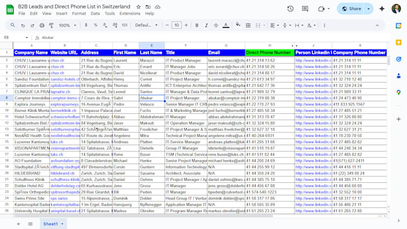Toggle bold formatting

(197, 25)
